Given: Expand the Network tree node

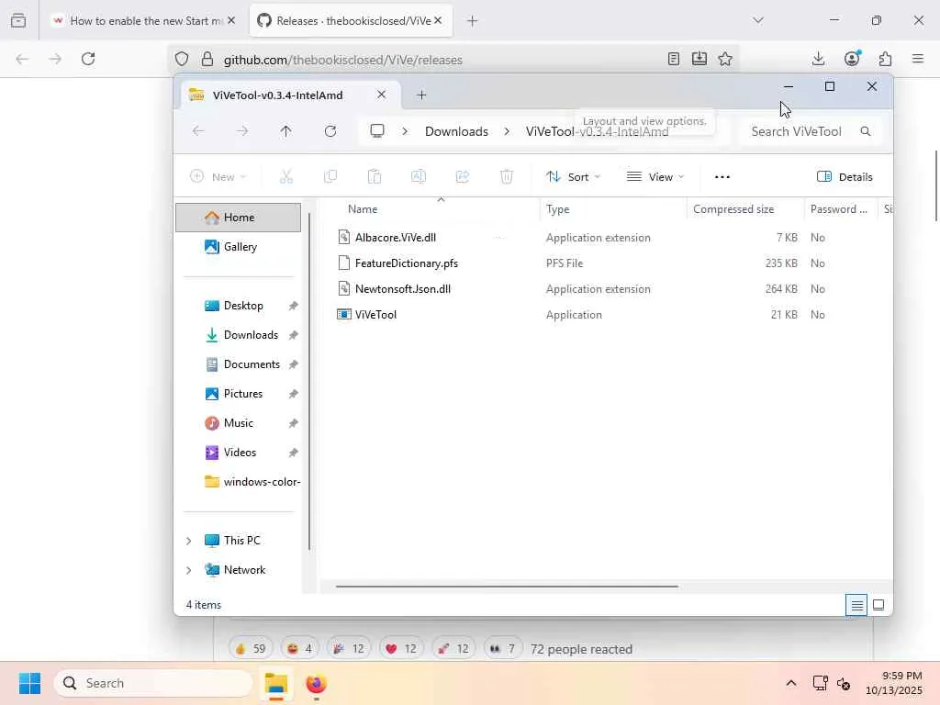Looking at the screenshot, I should (x=189, y=570).
